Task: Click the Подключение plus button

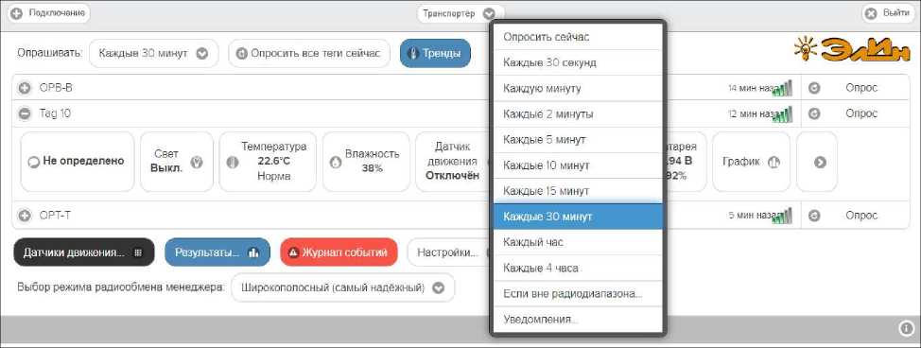Action: (x=49, y=13)
